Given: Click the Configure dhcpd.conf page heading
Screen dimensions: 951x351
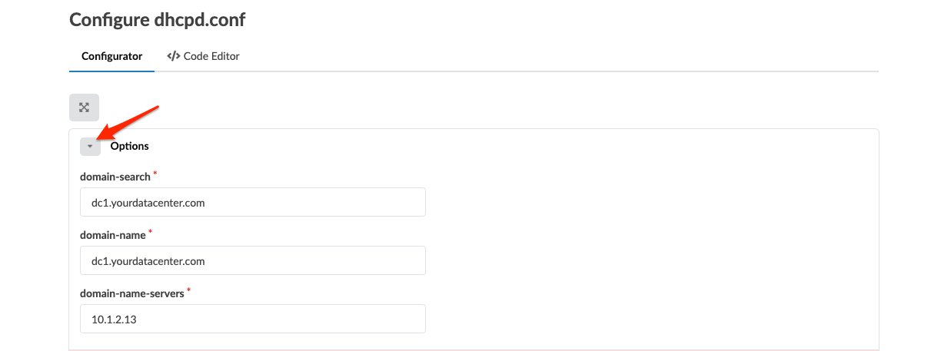Looking at the screenshot, I should coord(157,20).
